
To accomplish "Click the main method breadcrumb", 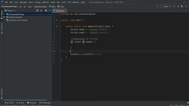I will [x=61, y=6].
